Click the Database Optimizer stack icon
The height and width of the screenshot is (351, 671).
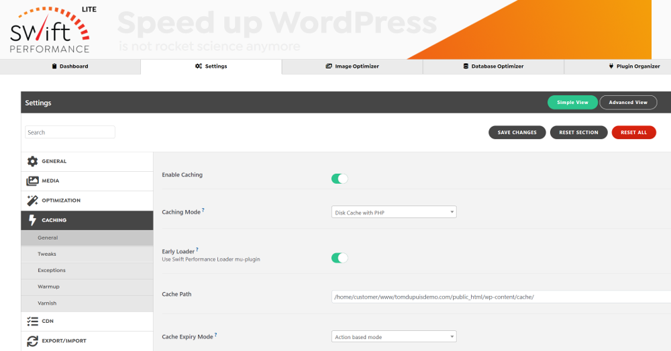tap(466, 66)
